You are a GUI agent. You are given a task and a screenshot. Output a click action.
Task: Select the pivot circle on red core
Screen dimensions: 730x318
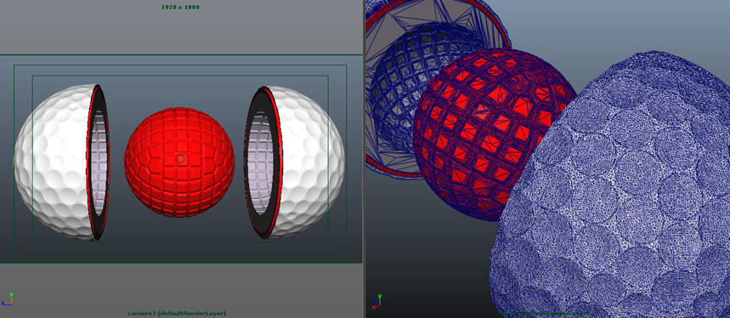[x=181, y=159]
